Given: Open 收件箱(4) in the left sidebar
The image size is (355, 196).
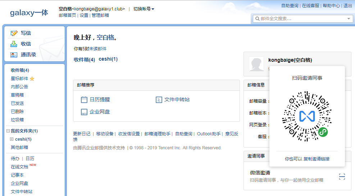Looking at the screenshot, I should (20, 70).
